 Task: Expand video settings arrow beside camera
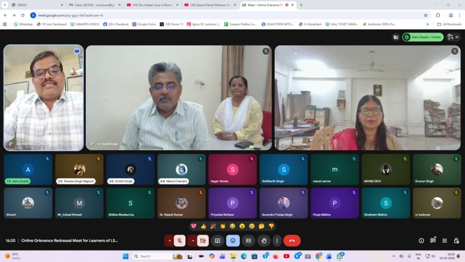point(192,241)
